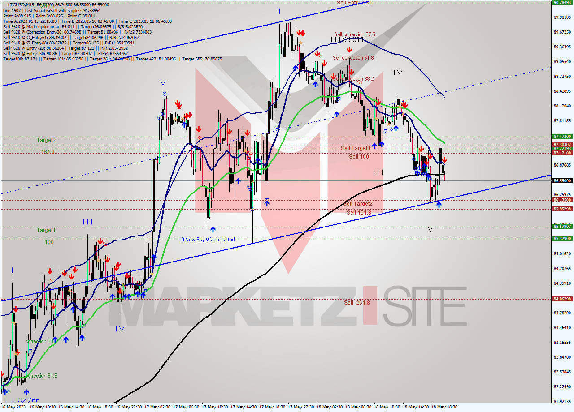Viewport: 574px width, 412px height.
Task: Click the 'Sell 161.8' chart label
Action: 359,213
